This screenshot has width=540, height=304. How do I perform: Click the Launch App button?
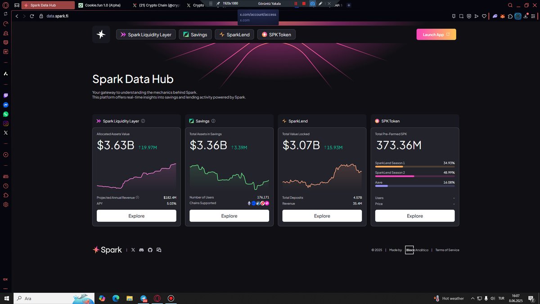(x=436, y=34)
